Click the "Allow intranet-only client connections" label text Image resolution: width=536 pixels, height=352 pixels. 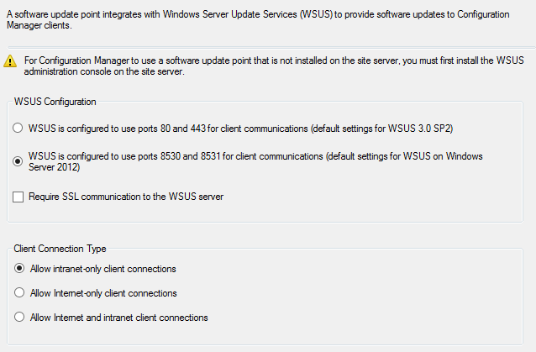[x=102, y=269]
